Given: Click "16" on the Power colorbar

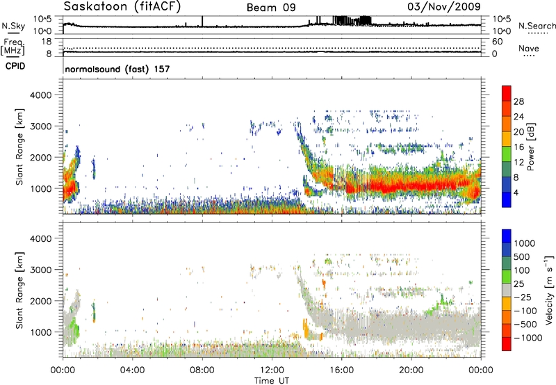Looking at the screenshot, I should point(518,147).
